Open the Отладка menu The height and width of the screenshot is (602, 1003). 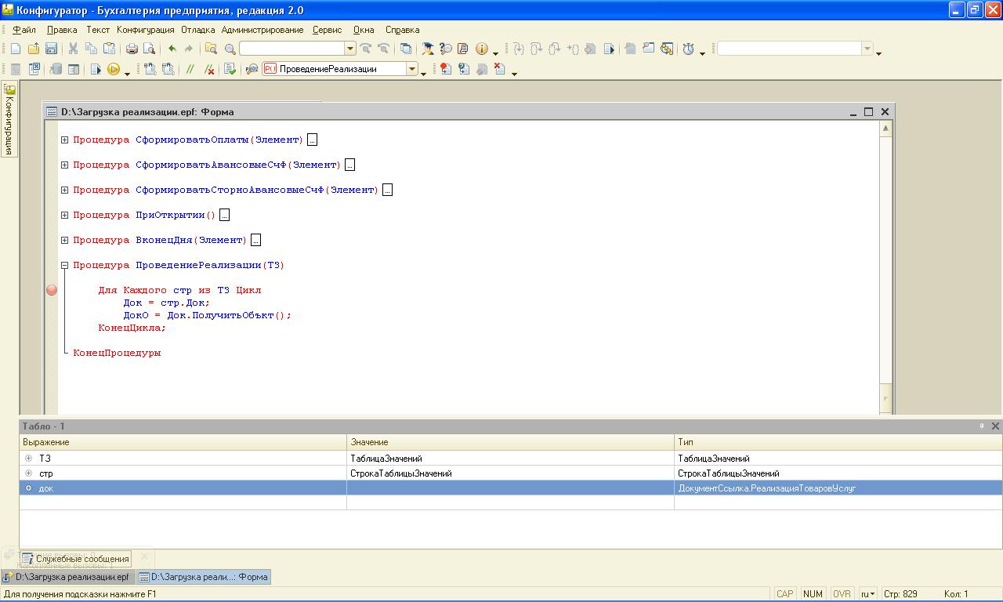point(197,30)
